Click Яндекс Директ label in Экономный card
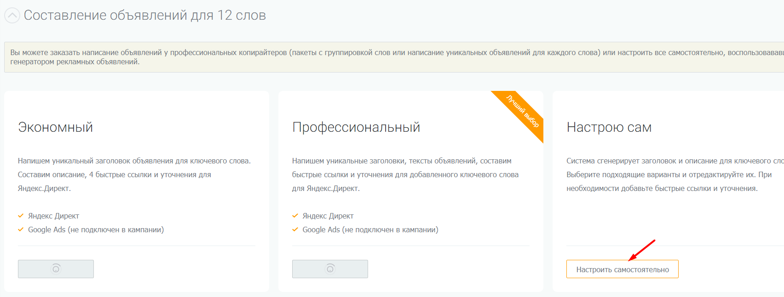Image resolution: width=784 pixels, height=297 pixels. pyautogui.click(x=53, y=216)
